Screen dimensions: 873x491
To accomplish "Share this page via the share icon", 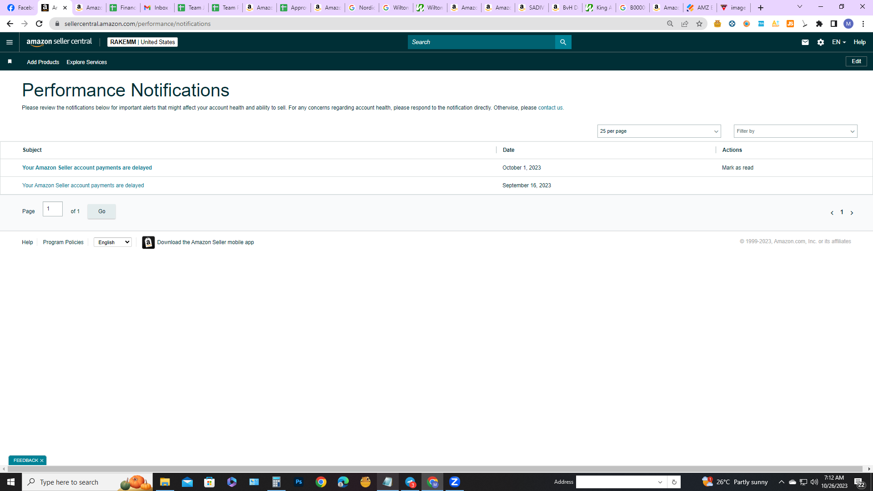I will 685,24.
